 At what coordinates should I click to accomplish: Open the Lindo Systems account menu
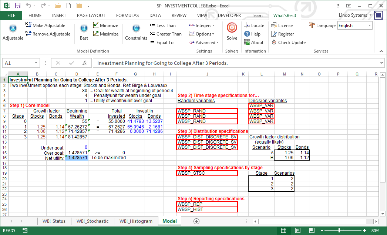coord(355,15)
